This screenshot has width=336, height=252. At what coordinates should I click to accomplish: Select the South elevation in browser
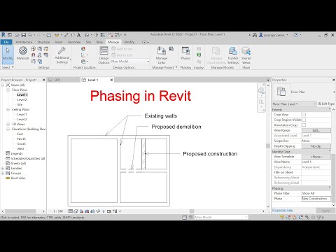[22, 143]
